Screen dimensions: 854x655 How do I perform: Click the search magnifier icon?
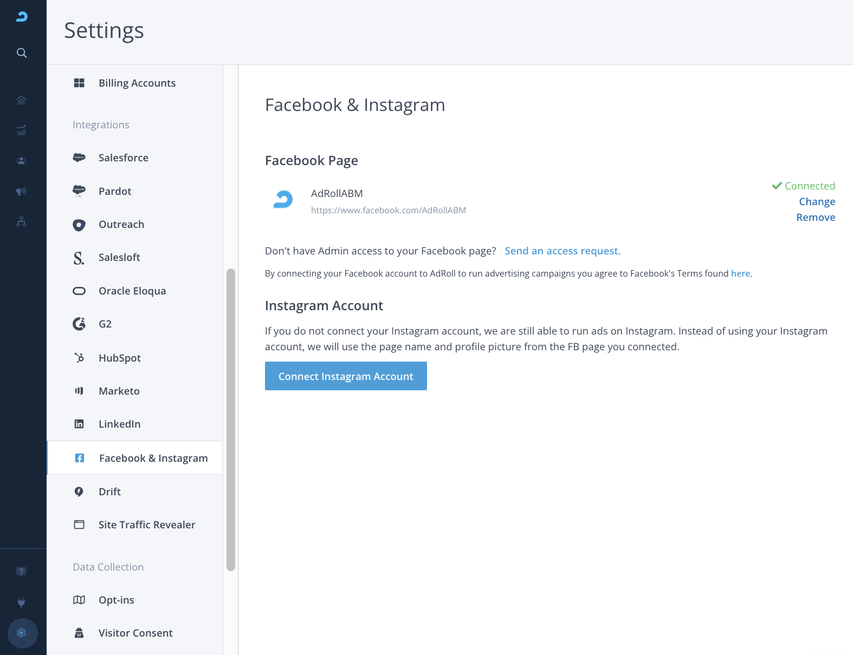pyautogui.click(x=22, y=53)
